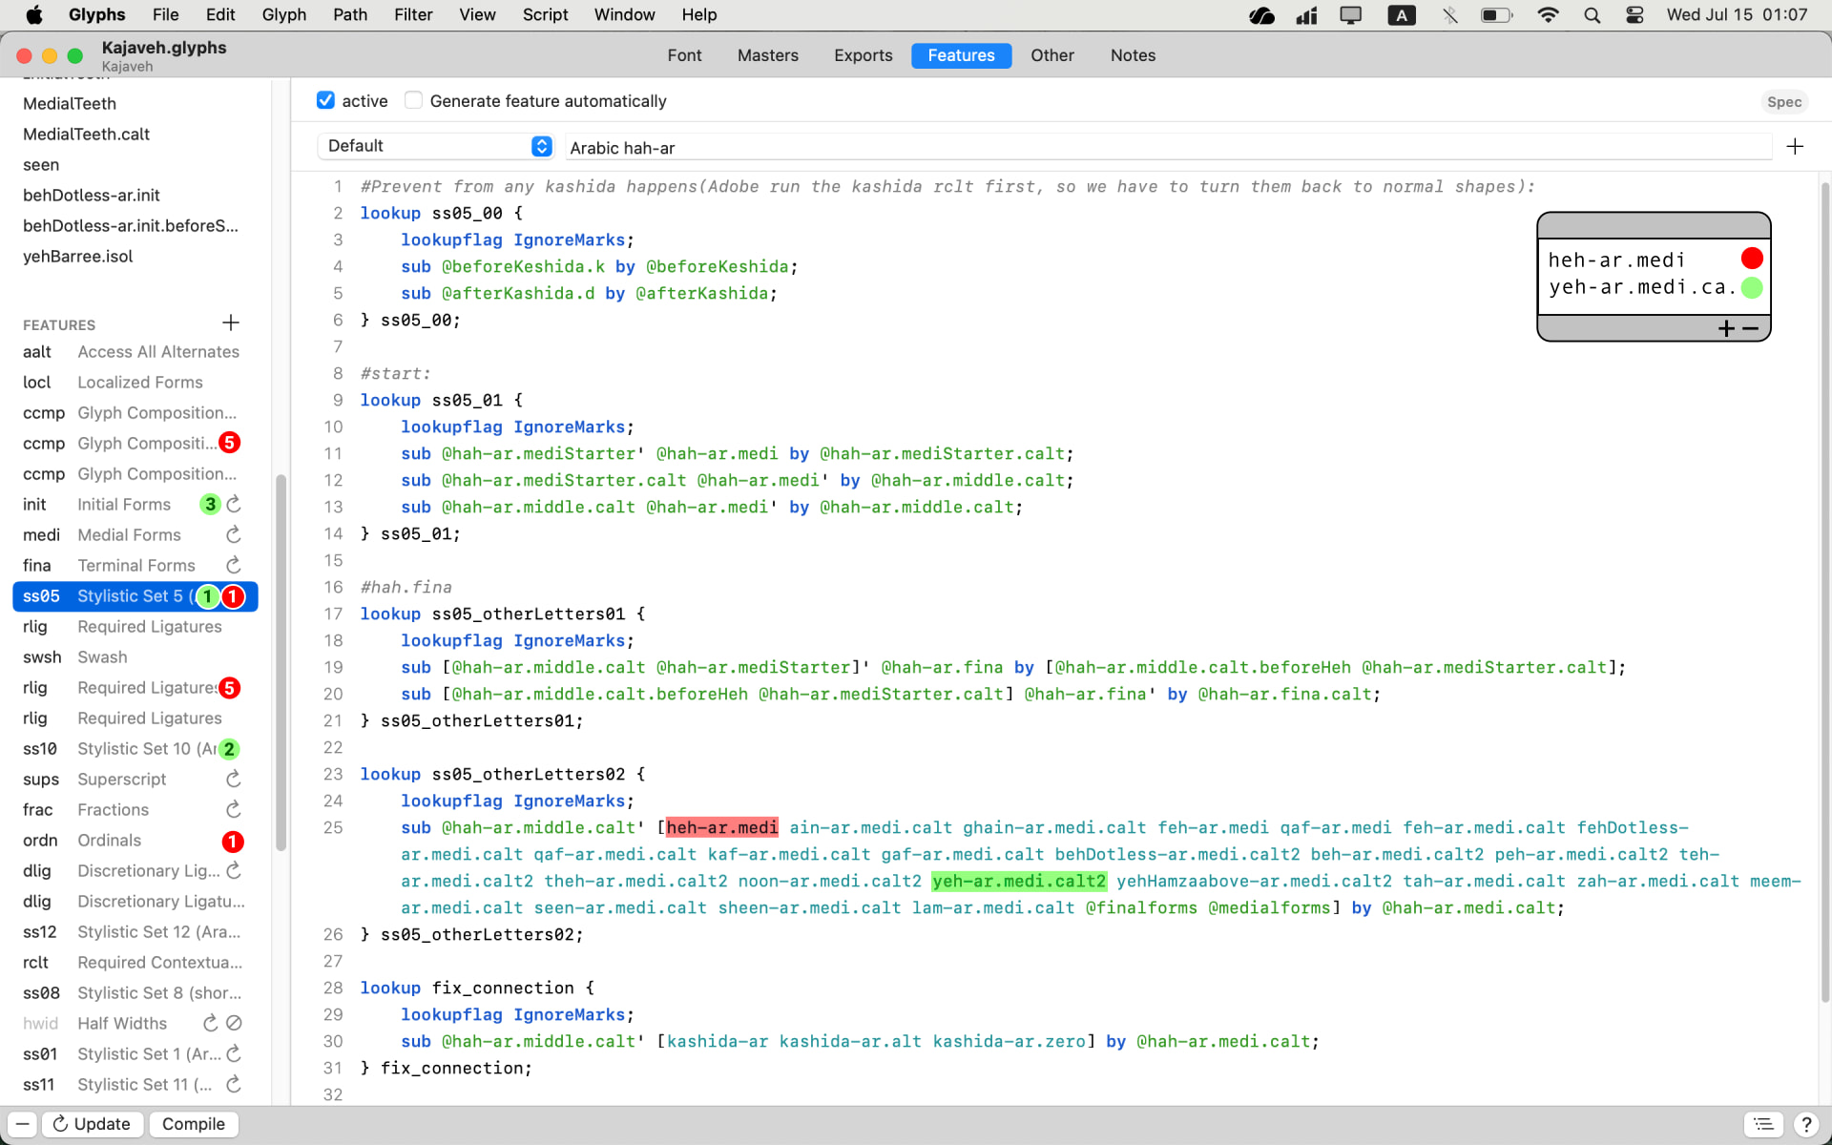The height and width of the screenshot is (1145, 1832).
Task: Click red badge 5 on ccmp feature
Action: [x=229, y=443]
